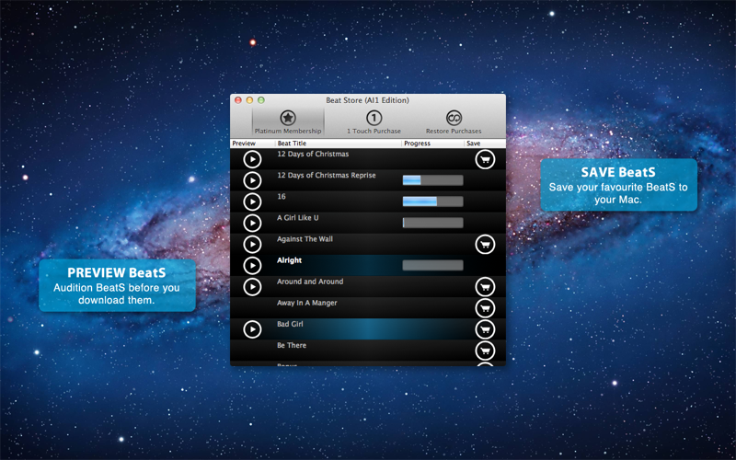Play the Bad Girl preview
Image resolution: width=736 pixels, height=460 pixels.
252,329
